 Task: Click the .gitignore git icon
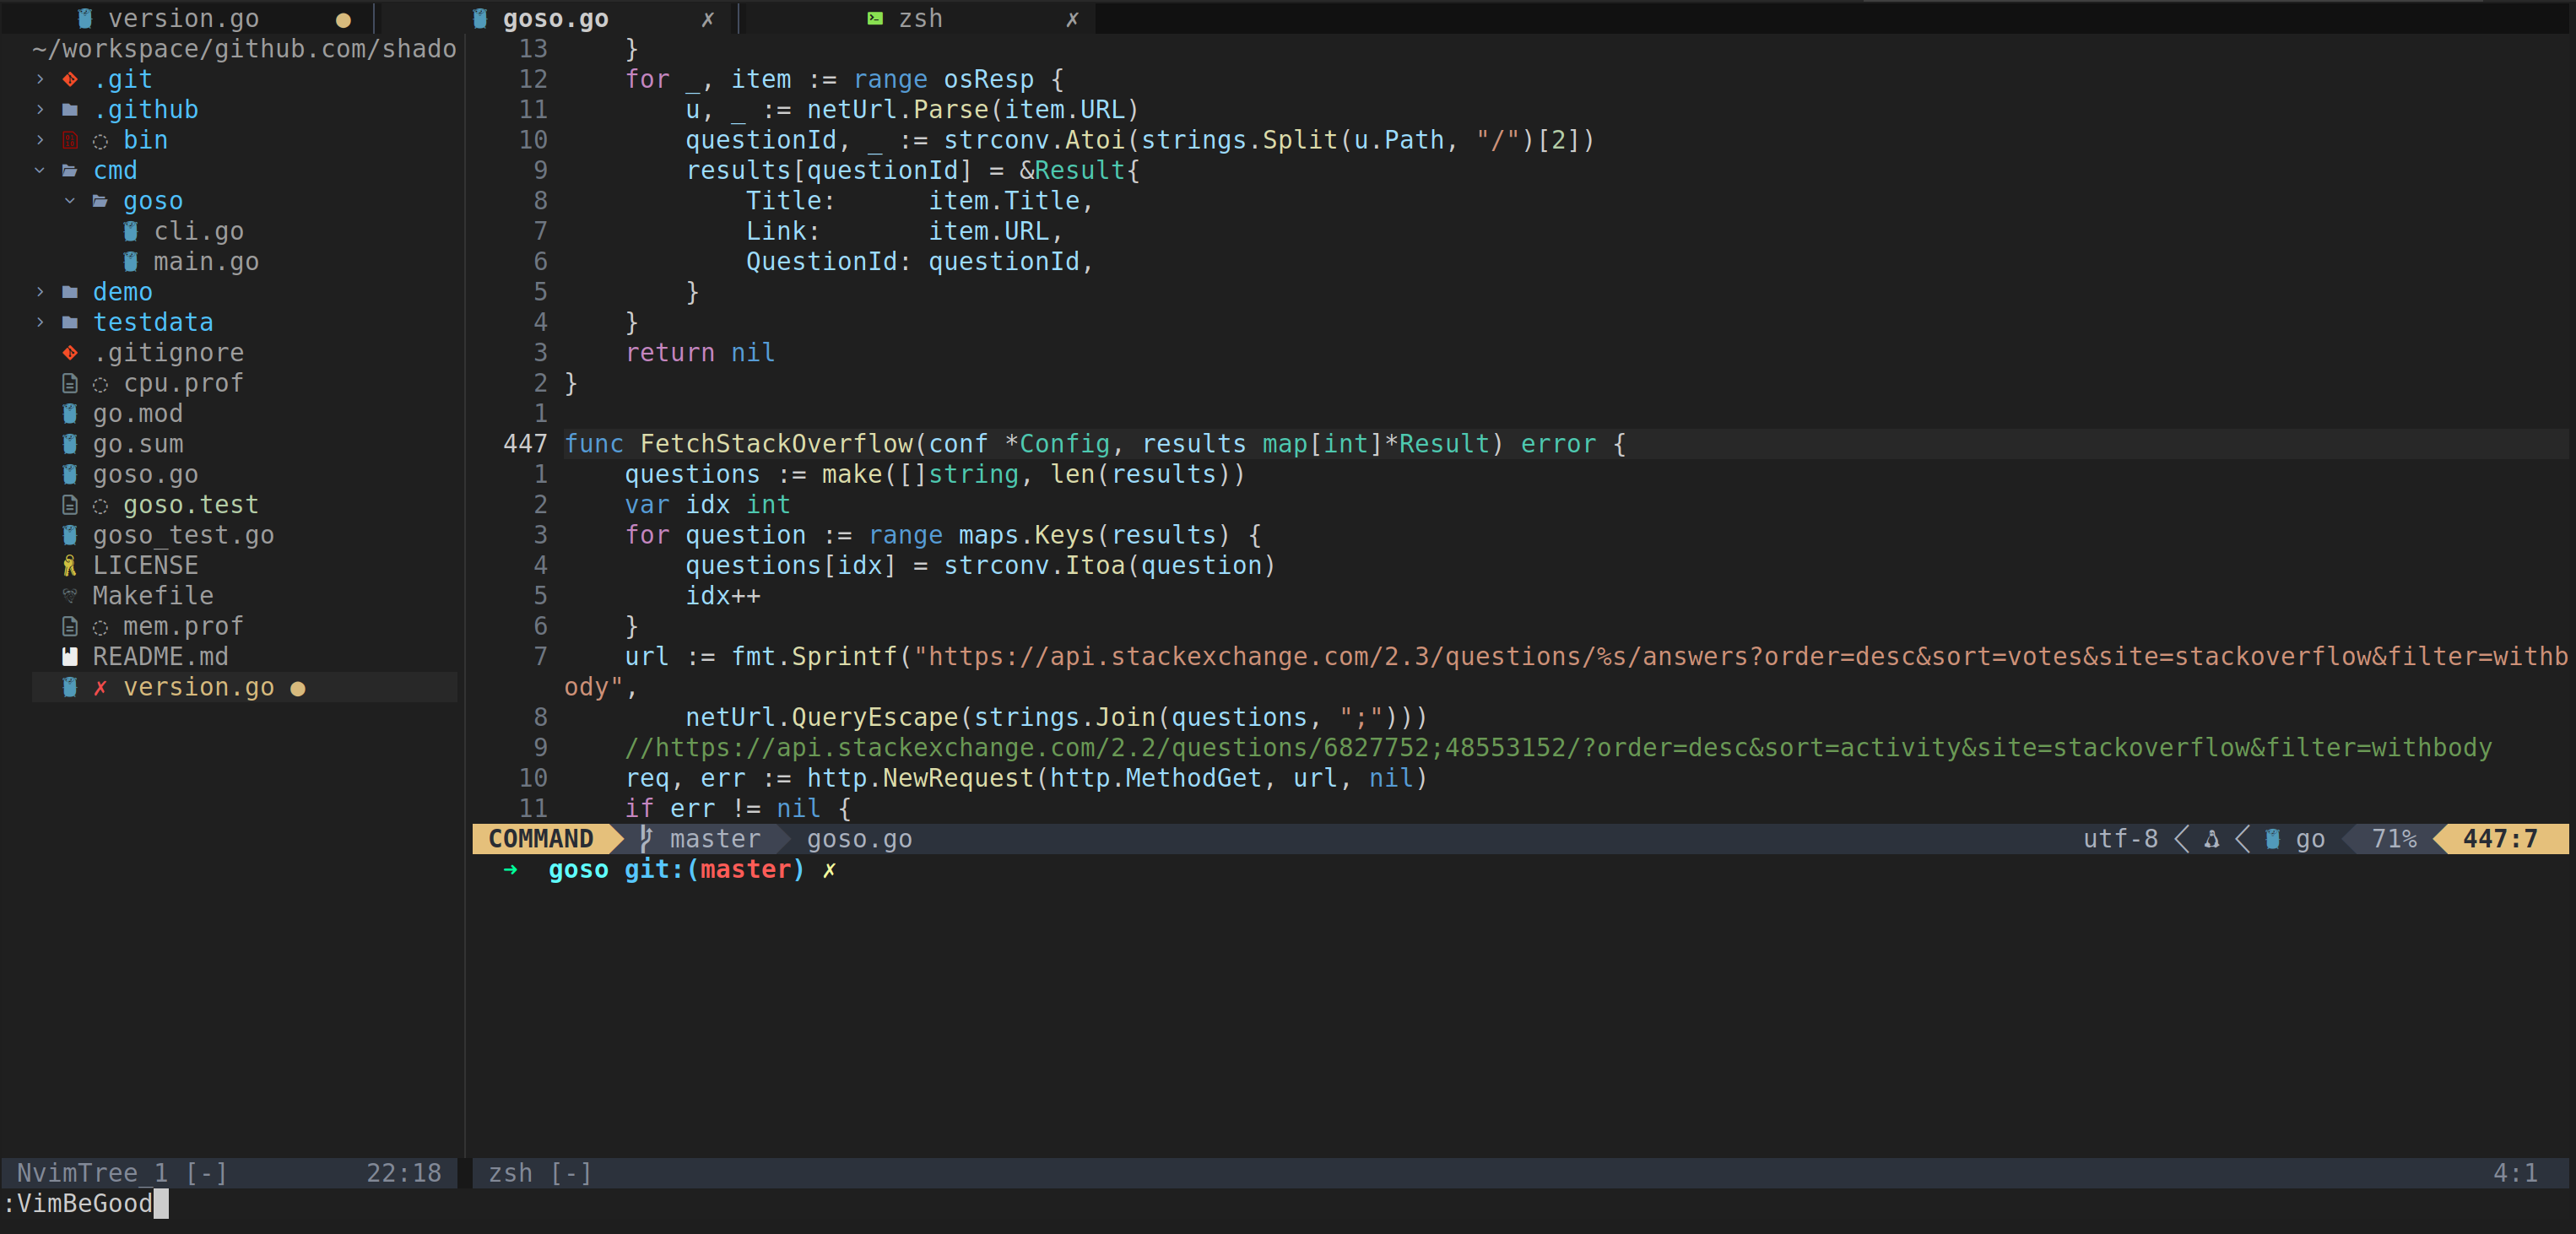[70, 353]
